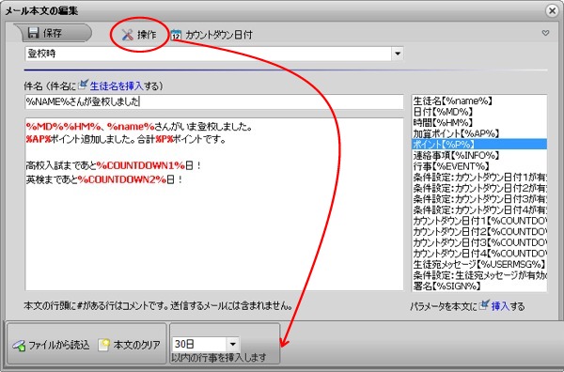Viewport: 564px width, 372px height.
Task: Click insert icon beside 生徒名を挿入
Action: 84,85
